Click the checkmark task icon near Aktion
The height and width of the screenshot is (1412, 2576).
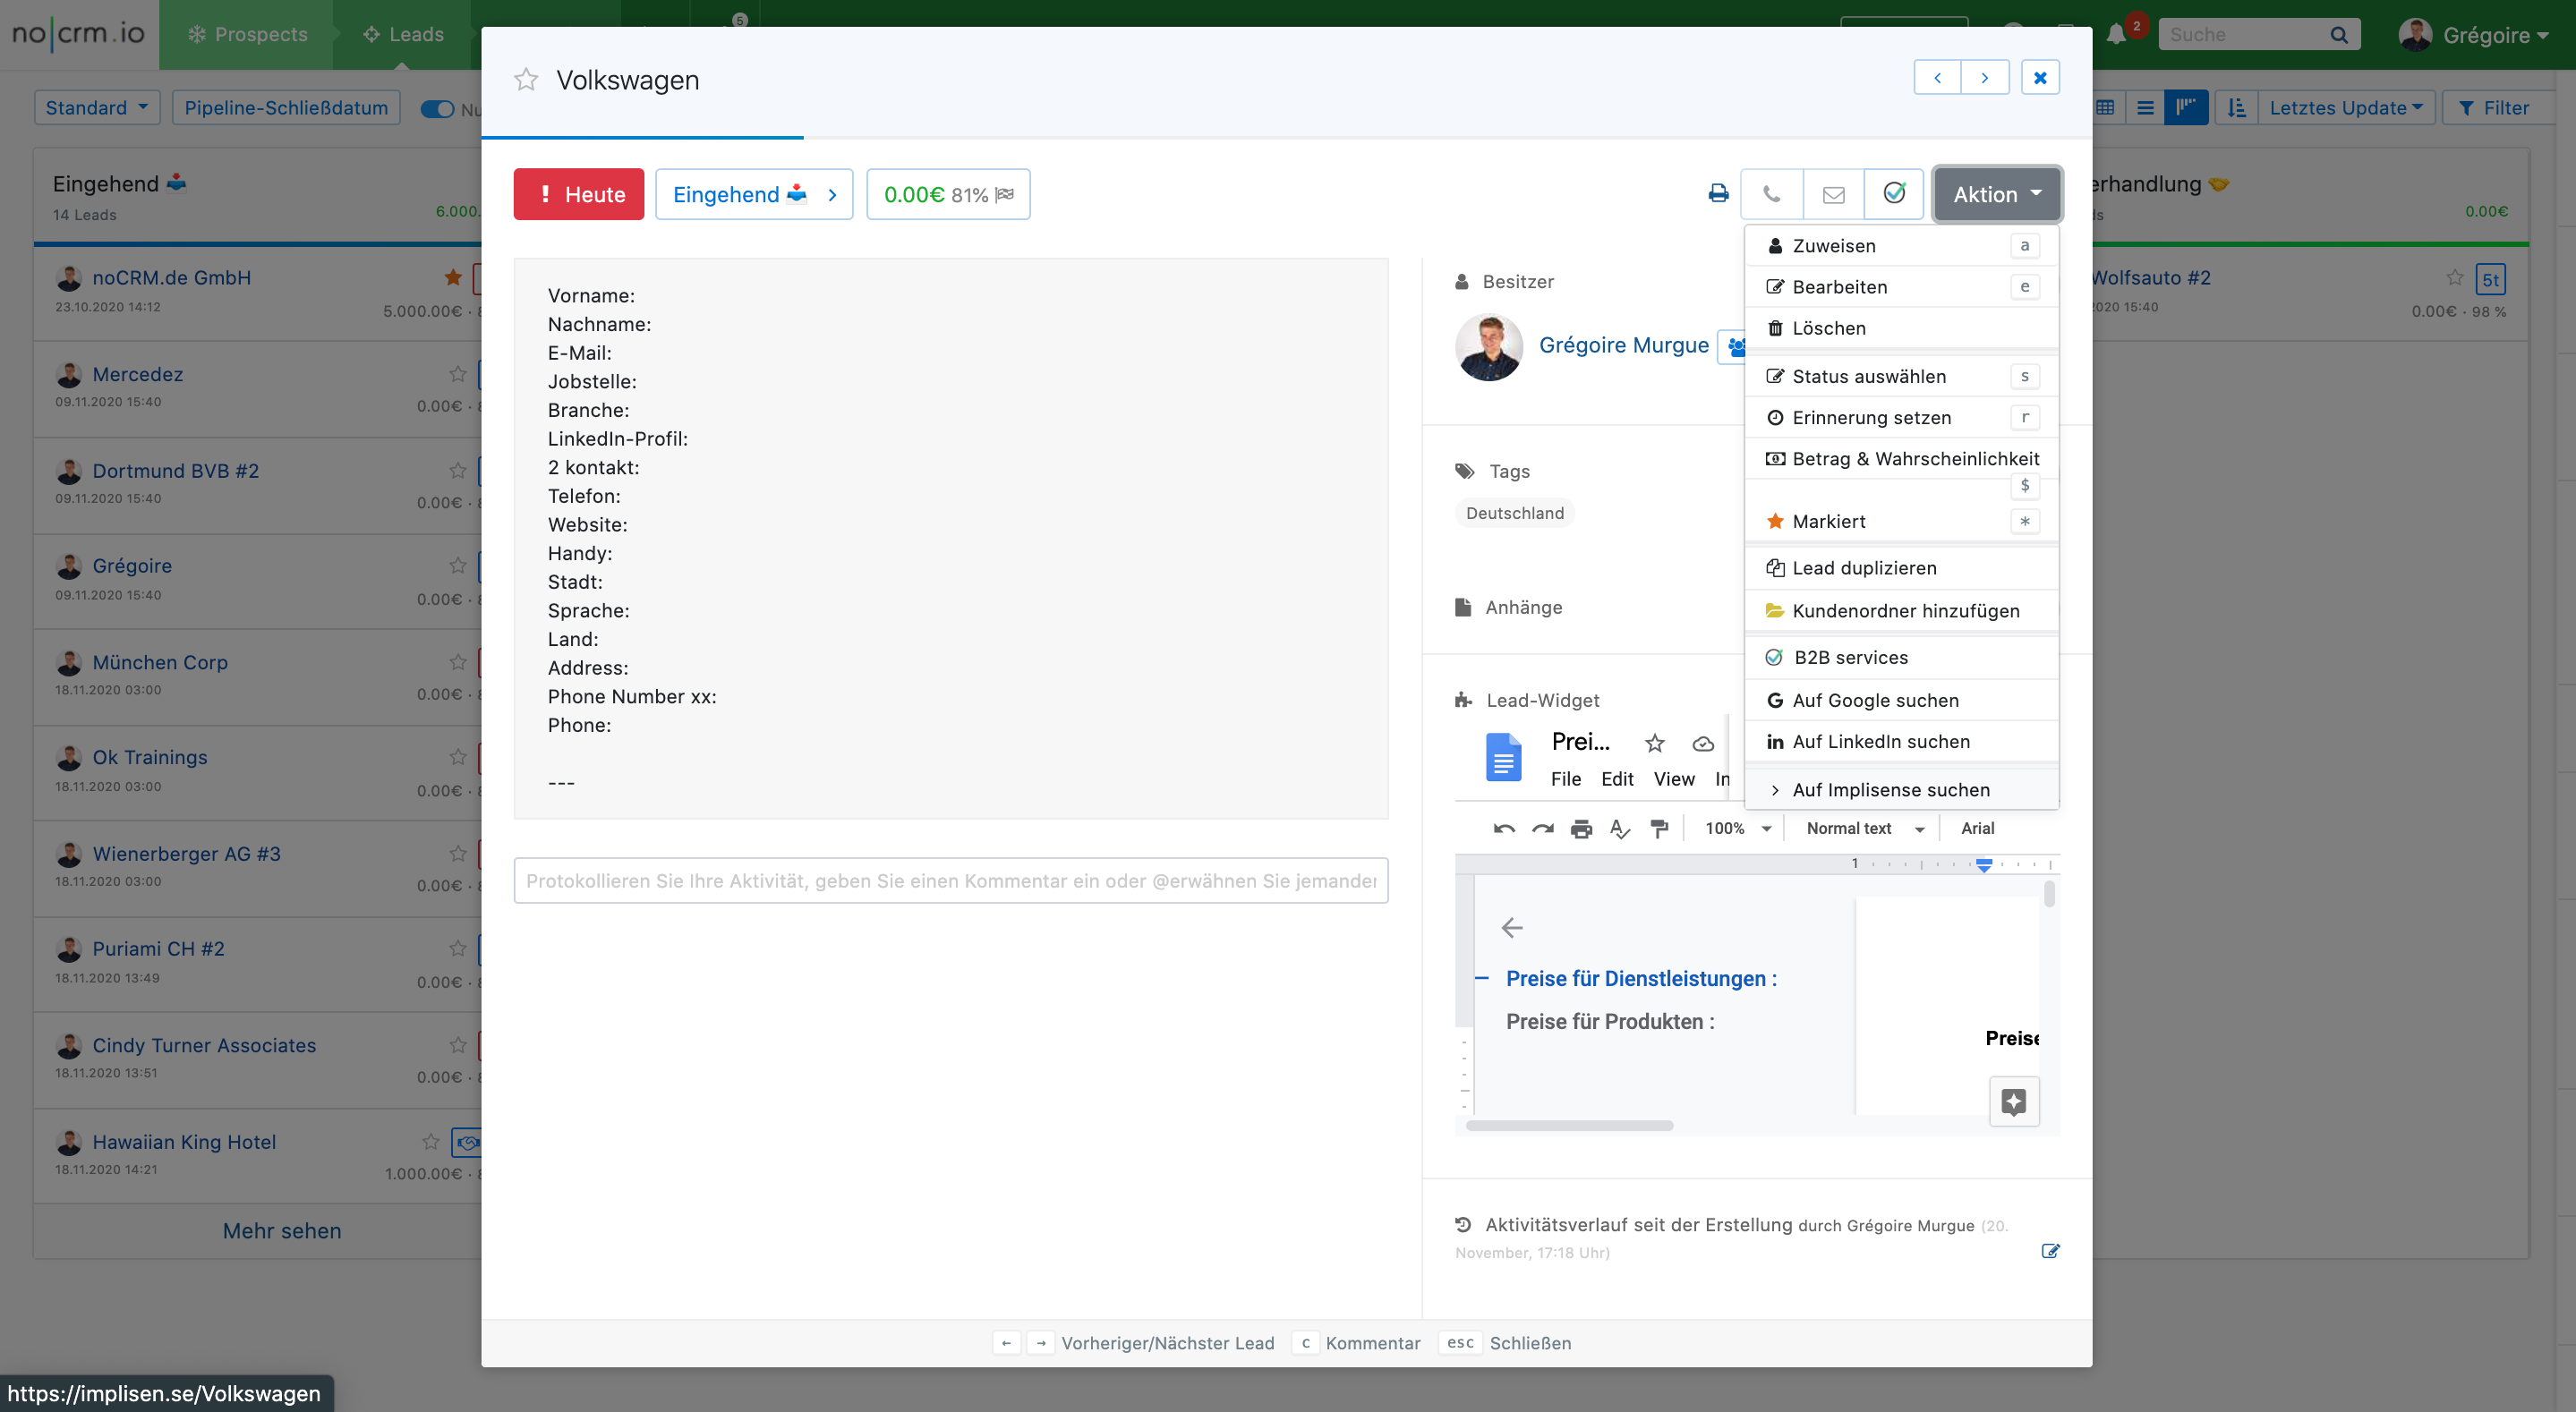pyautogui.click(x=1894, y=194)
